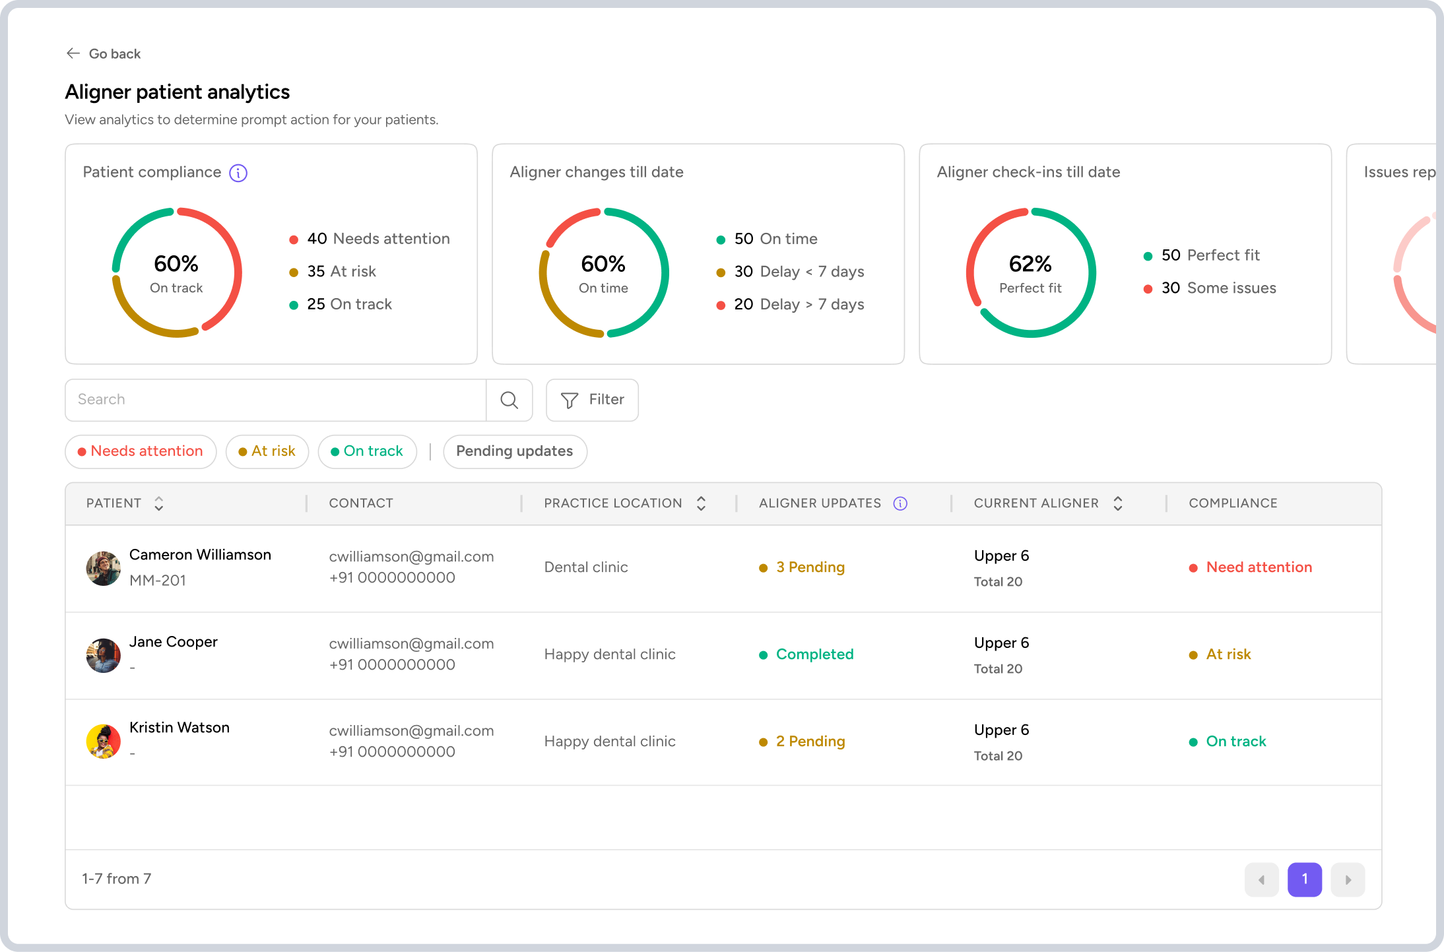Focus the Search input field
The width and height of the screenshot is (1444, 952).
(x=275, y=400)
